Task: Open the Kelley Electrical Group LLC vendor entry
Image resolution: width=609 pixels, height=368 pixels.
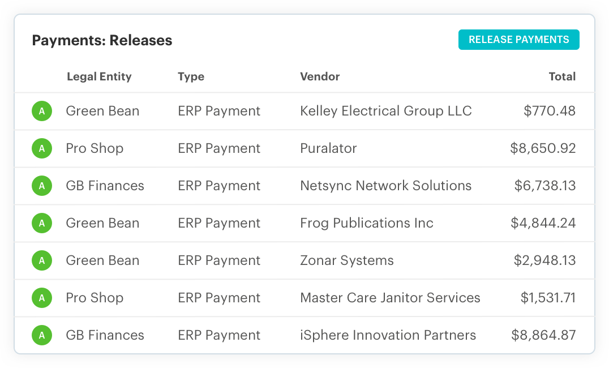Action: pos(386,111)
